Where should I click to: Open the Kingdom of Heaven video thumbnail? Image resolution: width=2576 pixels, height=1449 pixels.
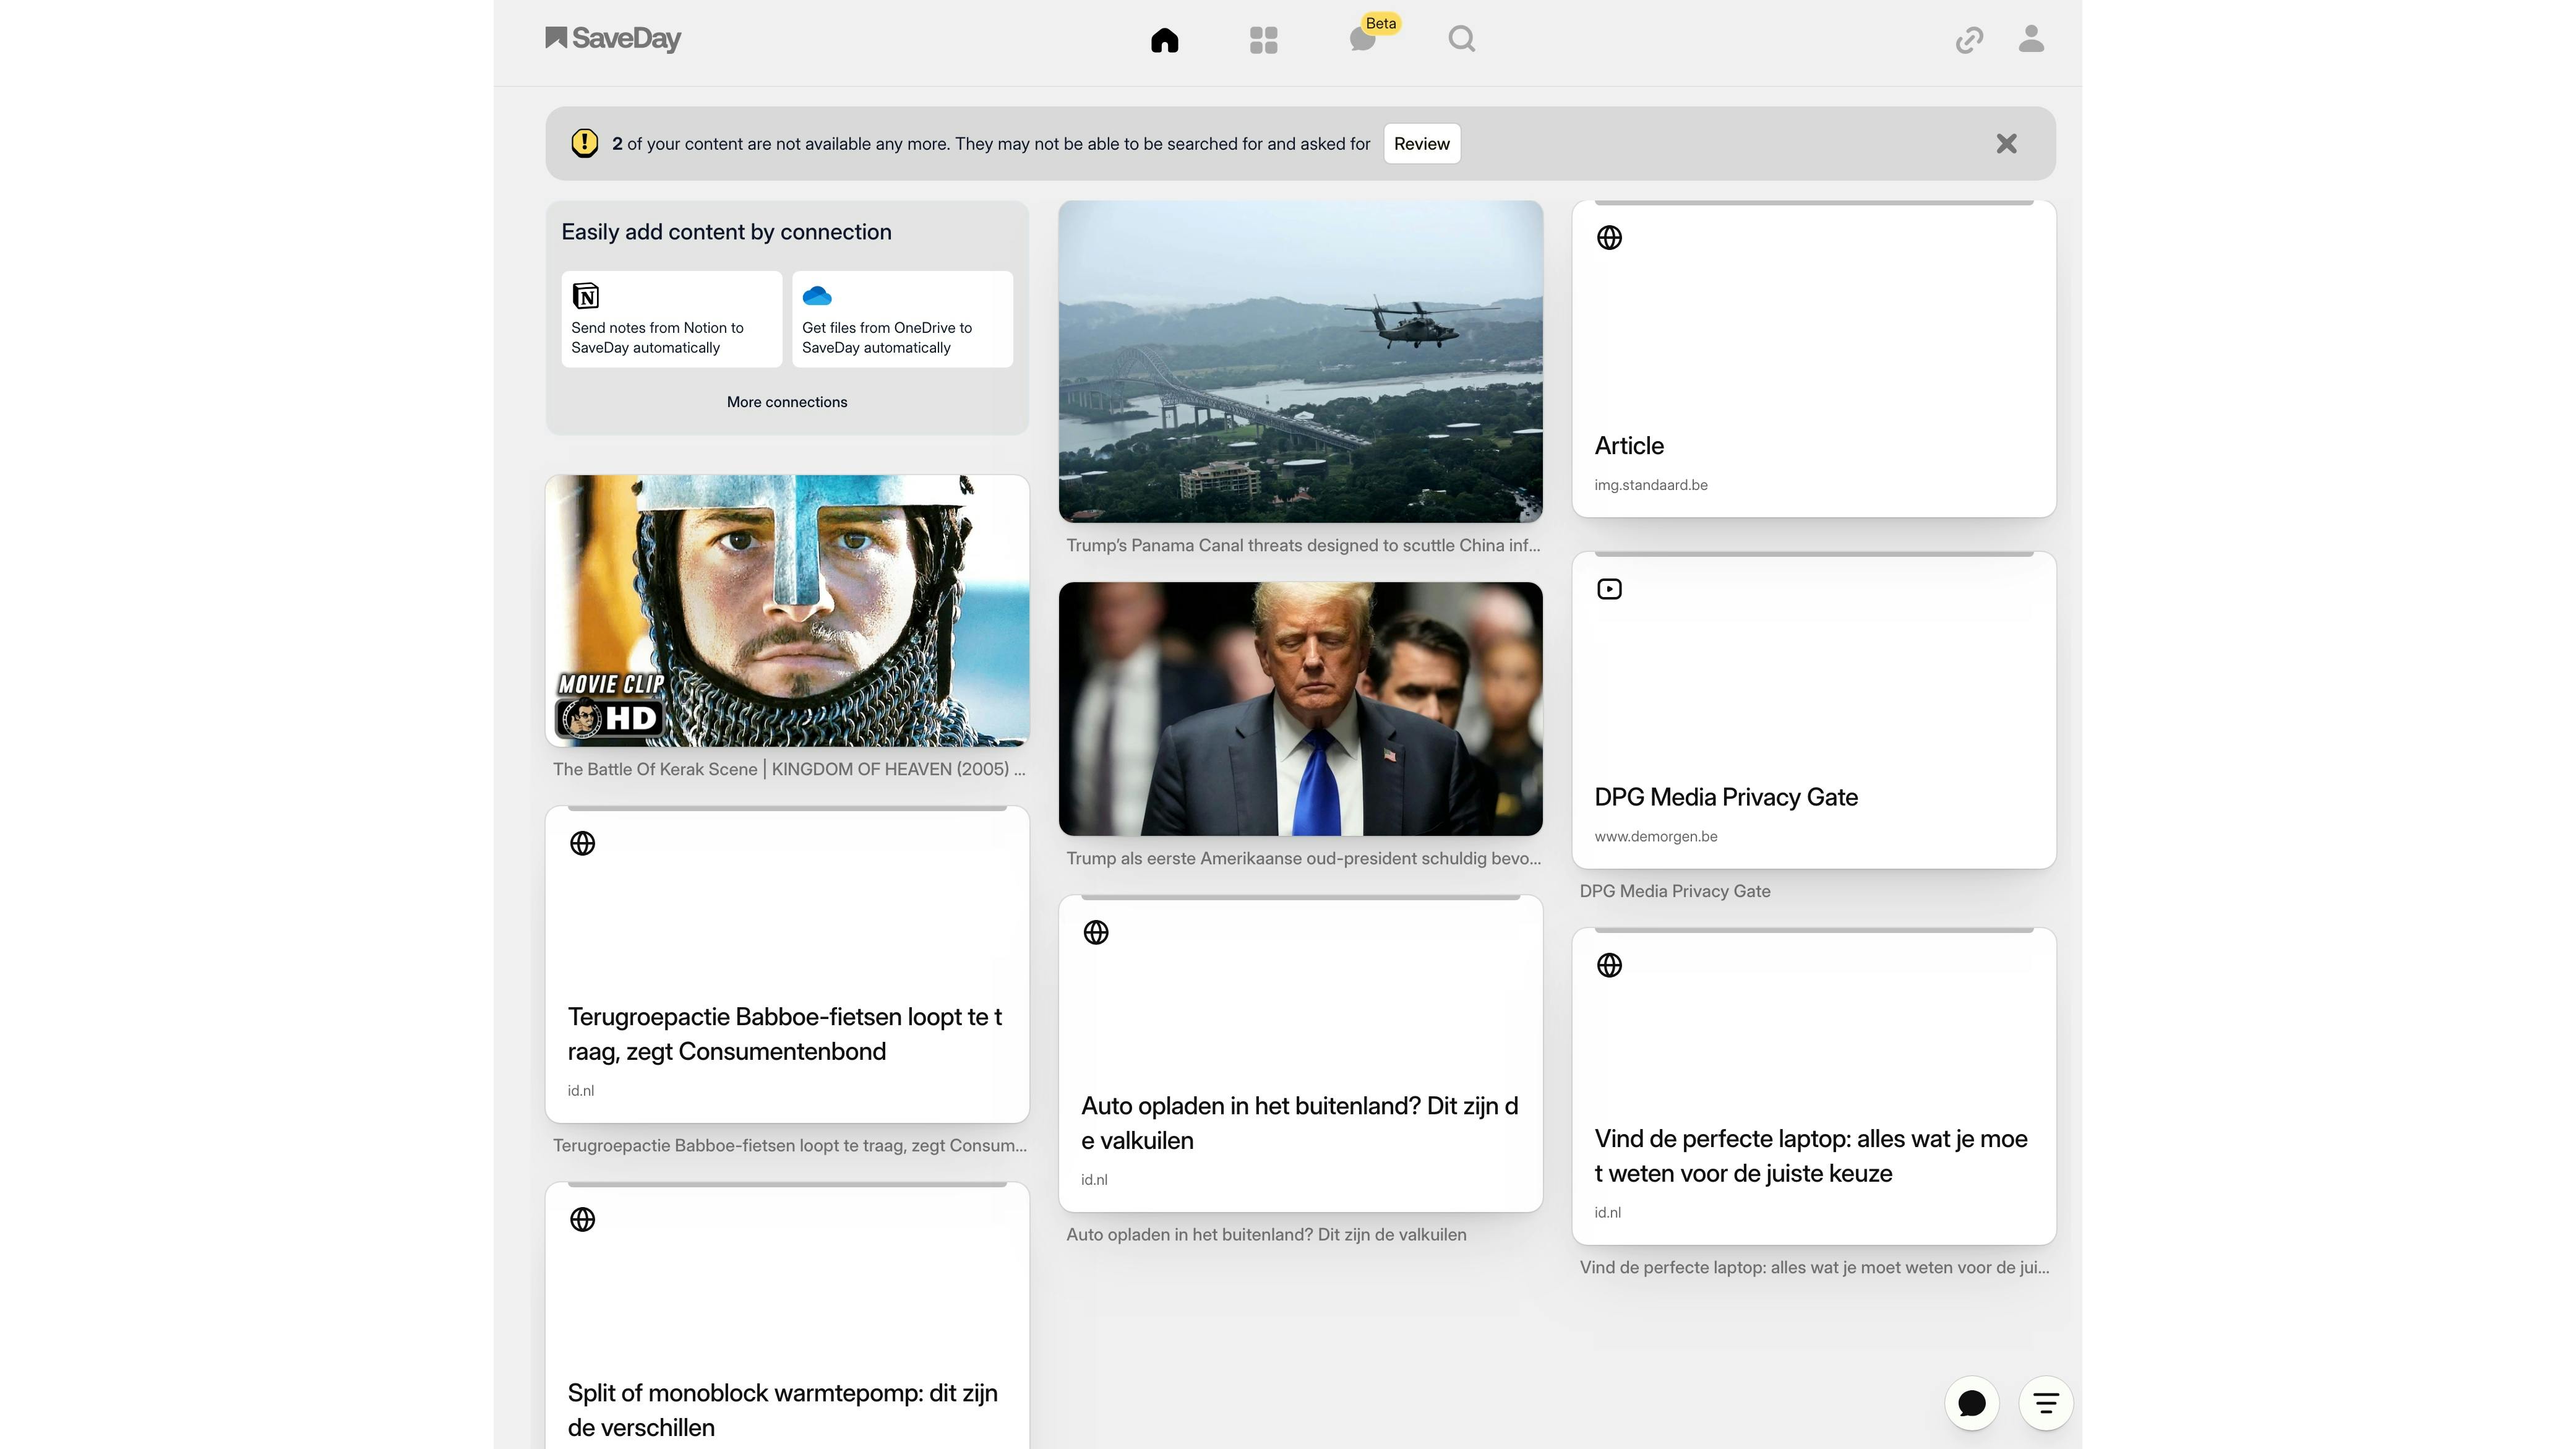(787, 611)
